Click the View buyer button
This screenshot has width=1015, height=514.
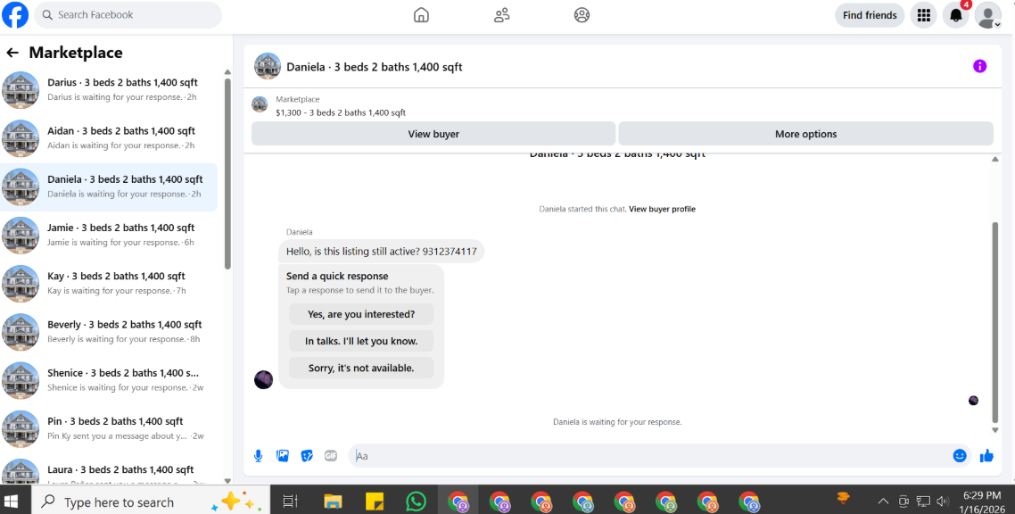(433, 134)
